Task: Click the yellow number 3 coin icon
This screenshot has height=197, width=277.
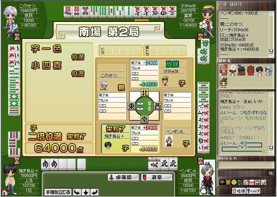Action: [x=234, y=182]
